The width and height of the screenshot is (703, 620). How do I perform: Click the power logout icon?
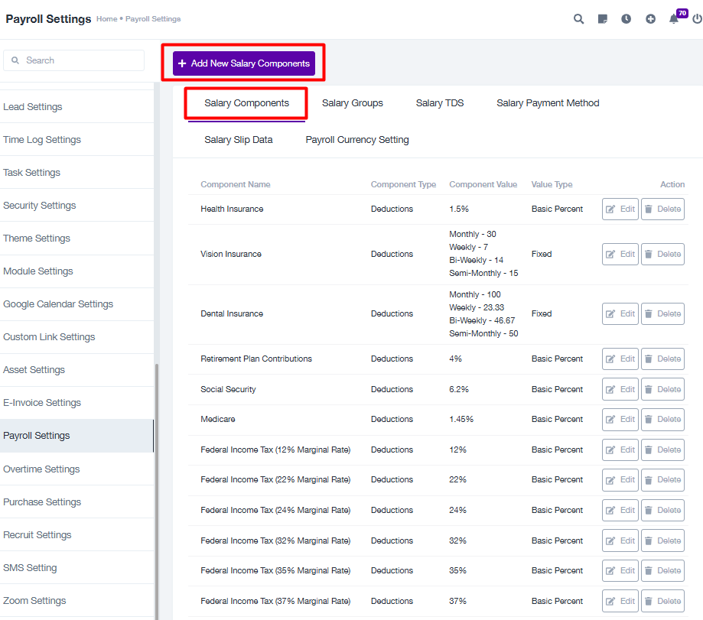pyautogui.click(x=697, y=19)
